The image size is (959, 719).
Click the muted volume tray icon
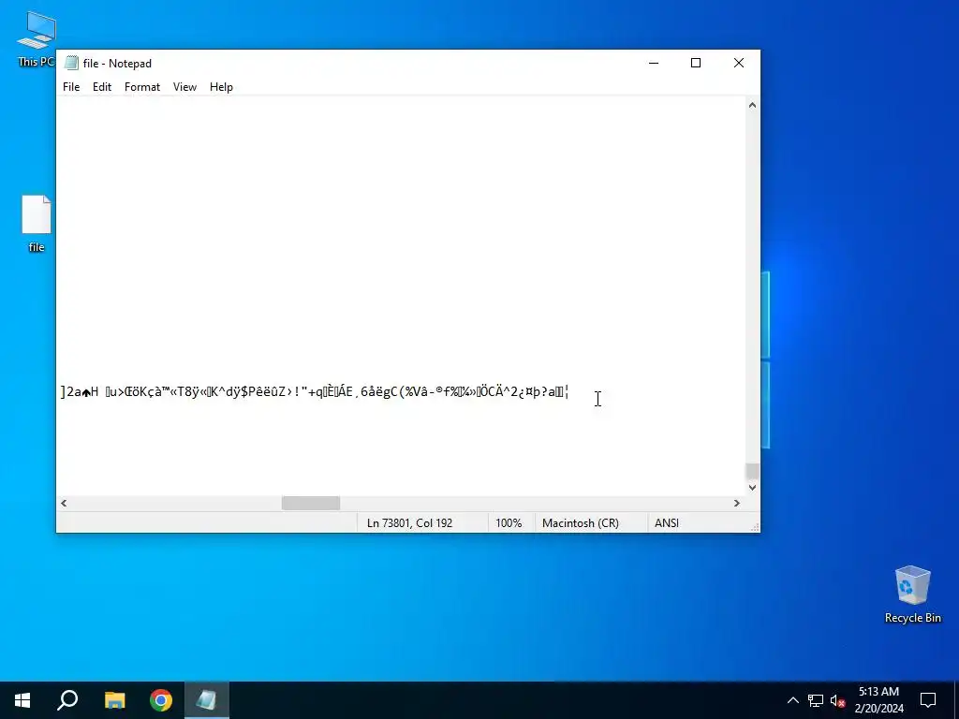[x=837, y=700]
